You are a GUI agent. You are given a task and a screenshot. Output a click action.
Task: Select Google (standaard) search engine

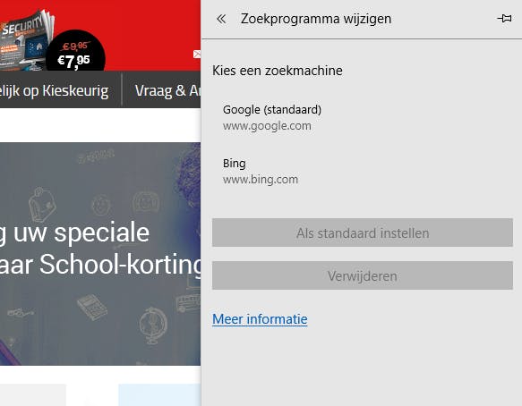[x=363, y=118]
